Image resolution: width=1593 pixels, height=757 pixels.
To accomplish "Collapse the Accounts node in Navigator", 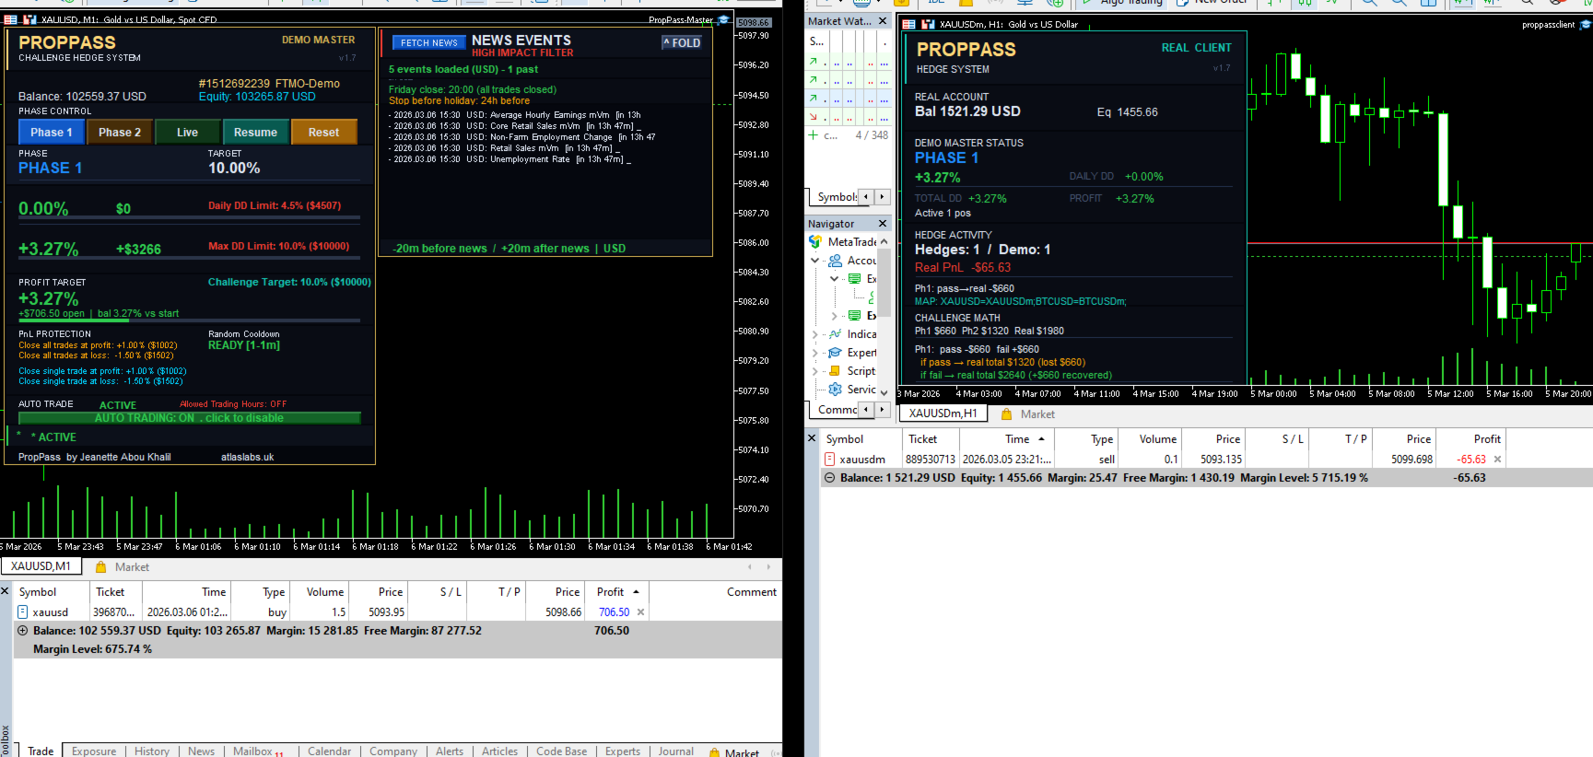I will pos(815,261).
